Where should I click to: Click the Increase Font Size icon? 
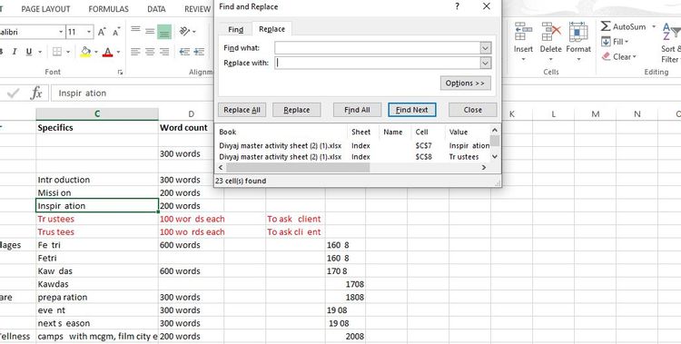[x=102, y=32]
